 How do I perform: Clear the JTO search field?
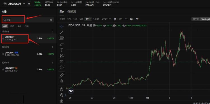(x=51, y=20)
